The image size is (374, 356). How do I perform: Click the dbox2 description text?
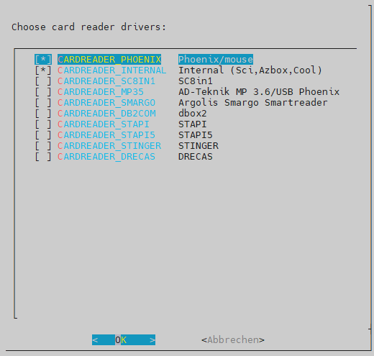pyautogui.click(x=193, y=114)
